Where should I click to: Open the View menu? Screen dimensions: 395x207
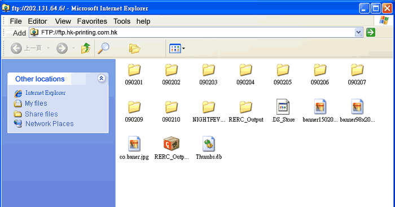point(63,21)
